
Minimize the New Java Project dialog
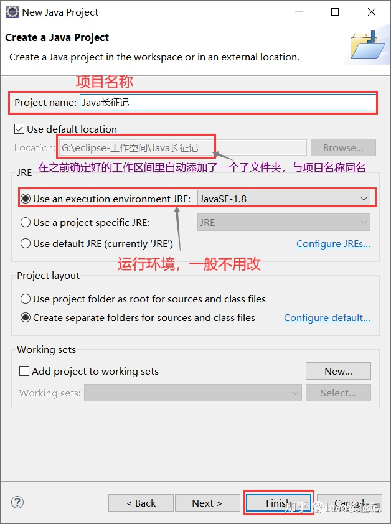click(x=299, y=12)
